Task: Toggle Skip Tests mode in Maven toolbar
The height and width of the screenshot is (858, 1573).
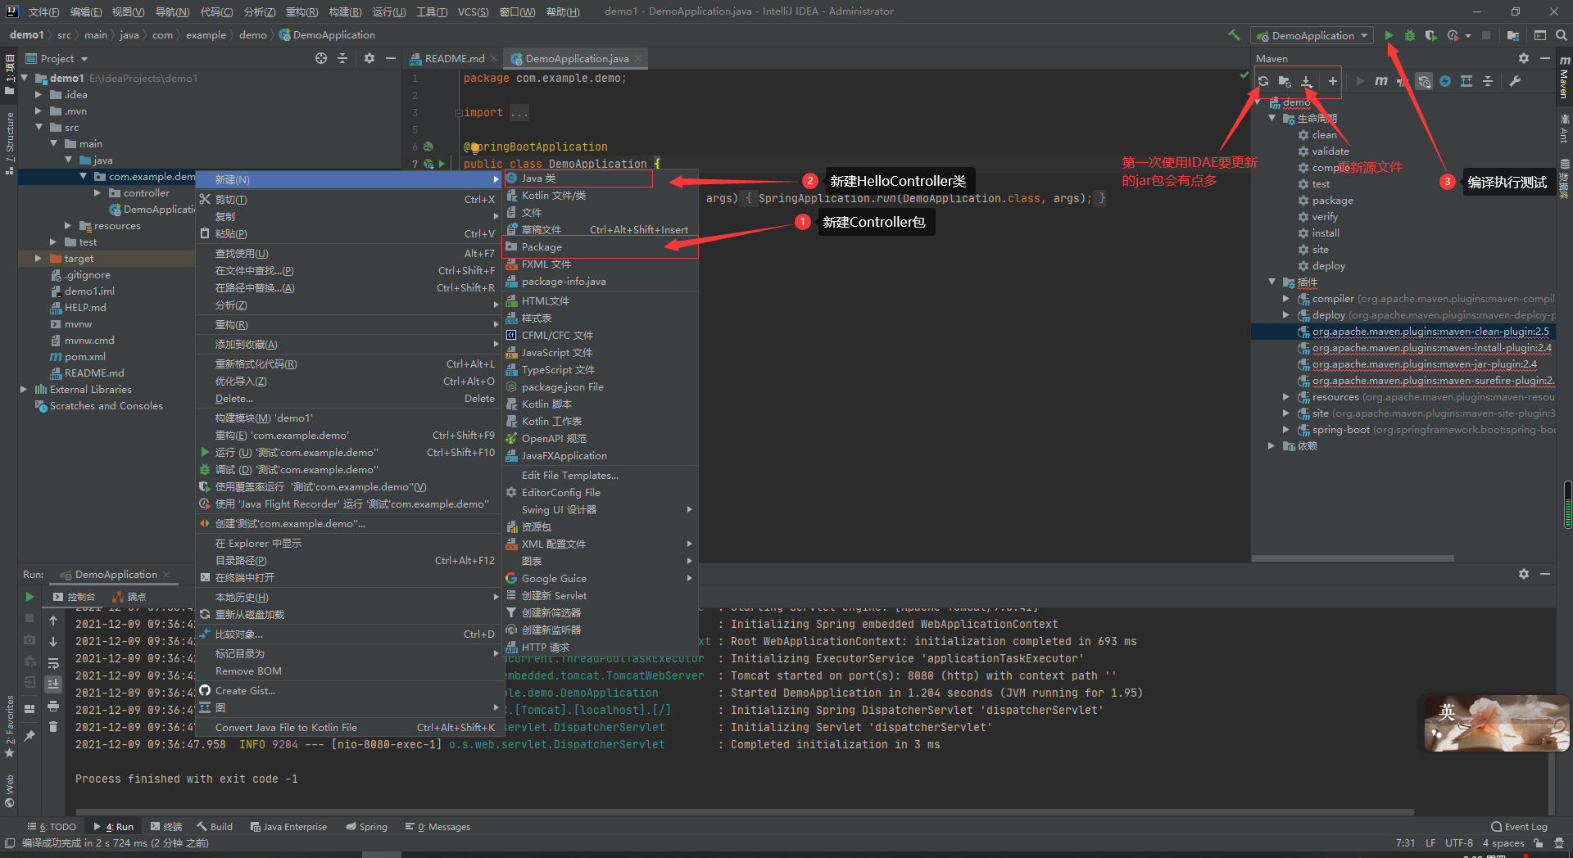Action: tap(1403, 81)
